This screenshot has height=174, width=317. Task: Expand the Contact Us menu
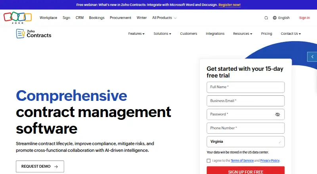pyautogui.click(x=291, y=34)
